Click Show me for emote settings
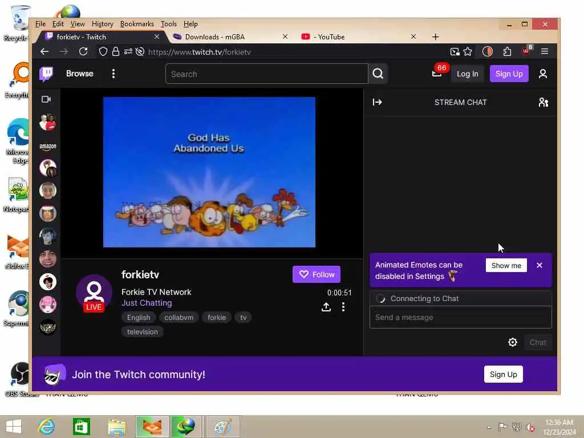Image resolution: width=584 pixels, height=438 pixels. pos(506,266)
